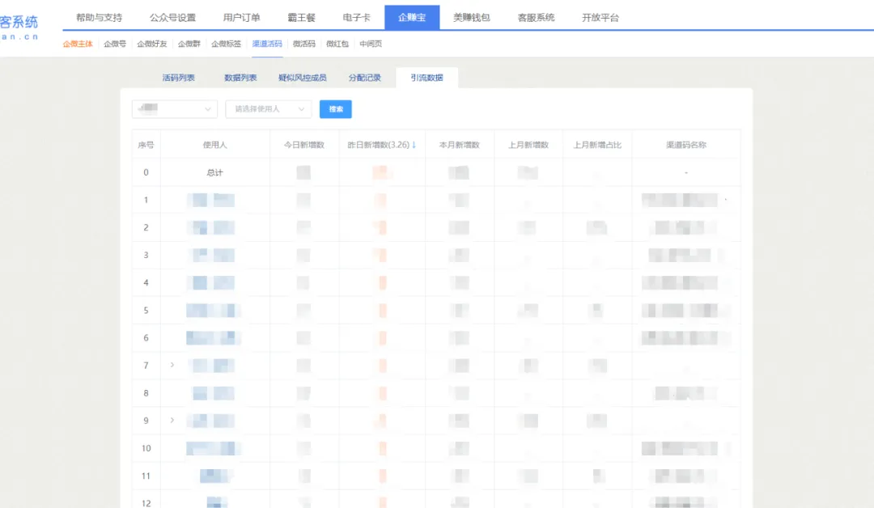This screenshot has width=874, height=508.
Task: Click the sort arrow beside 昨日新增数(3.26)
Action: click(414, 145)
